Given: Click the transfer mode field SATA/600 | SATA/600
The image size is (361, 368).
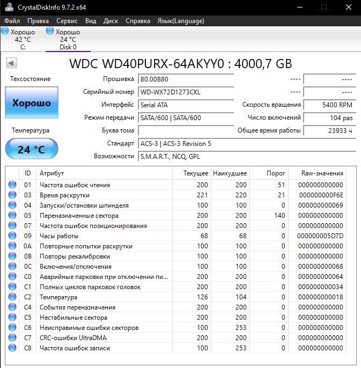Looking at the screenshot, I should pos(186,118).
